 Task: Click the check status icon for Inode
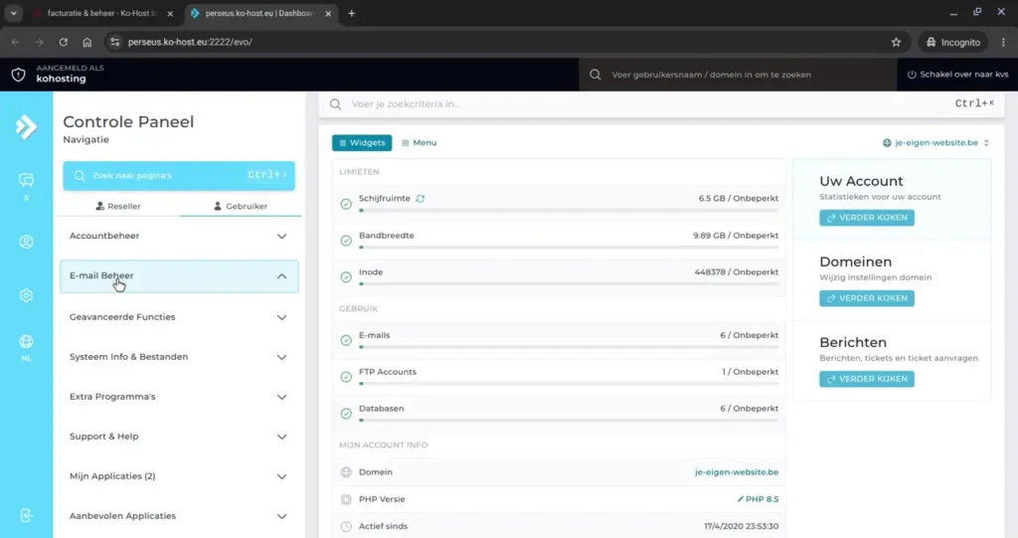pos(346,276)
